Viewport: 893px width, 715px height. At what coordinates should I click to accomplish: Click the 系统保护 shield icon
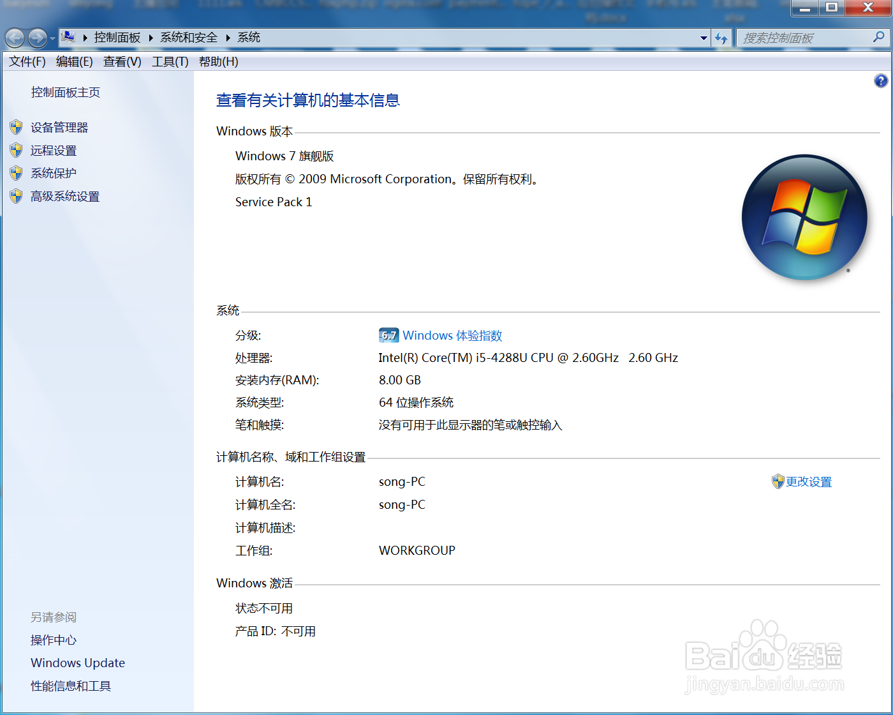(15, 173)
